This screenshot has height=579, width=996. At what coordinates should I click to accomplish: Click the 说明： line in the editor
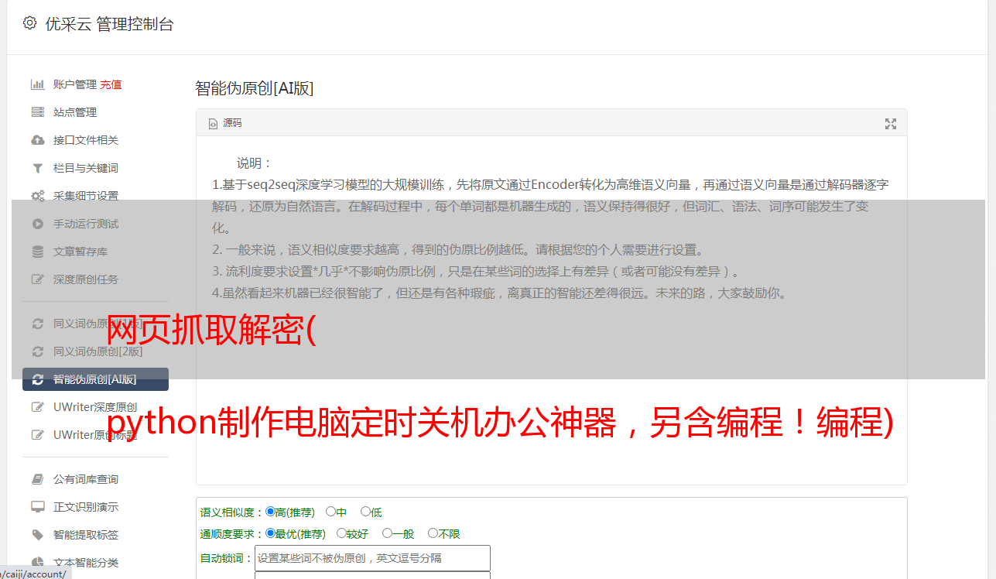pos(255,163)
